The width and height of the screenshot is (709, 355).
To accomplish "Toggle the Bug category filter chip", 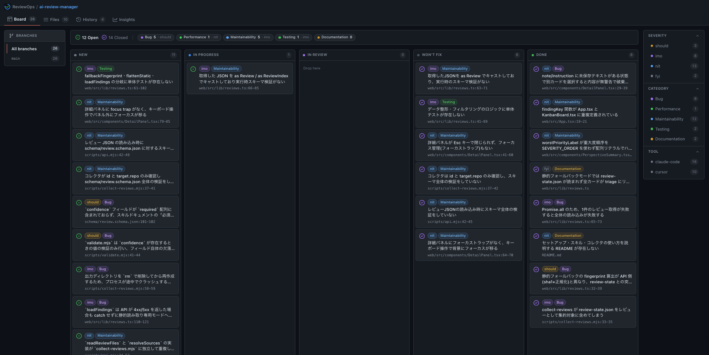I will point(155,37).
